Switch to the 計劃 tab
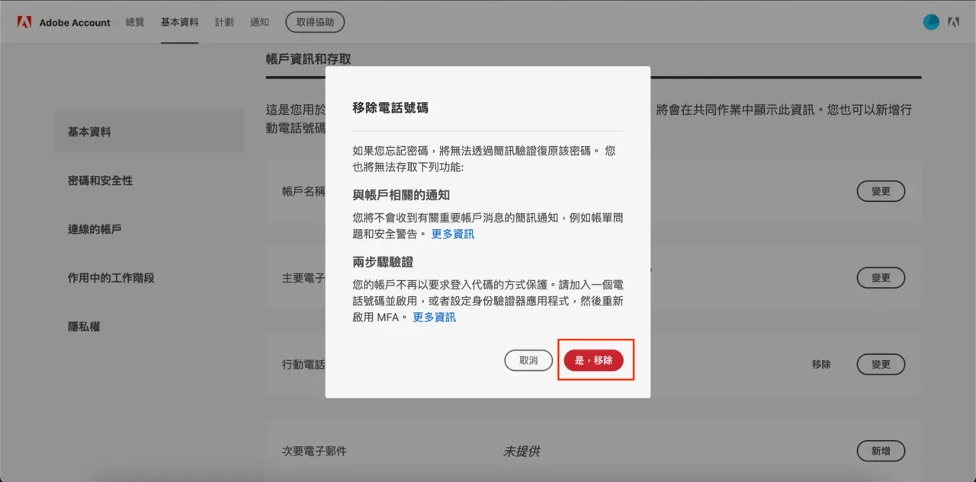Screen dimensions: 976x482 [x=224, y=22]
